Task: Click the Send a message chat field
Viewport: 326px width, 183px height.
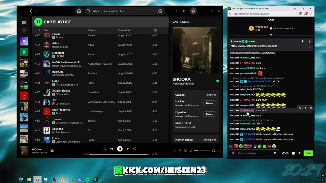Action: pos(254,153)
